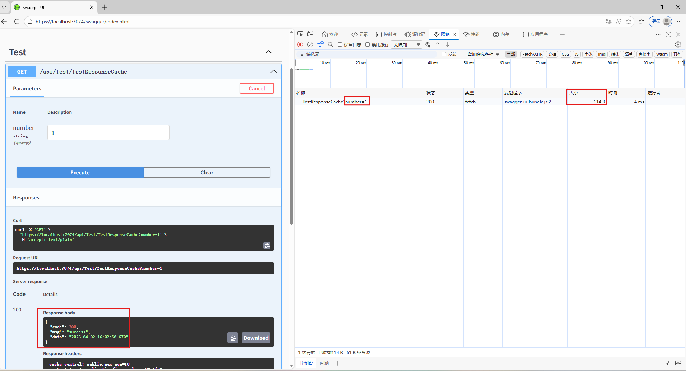Click the import HAR upload arrow
This screenshot has height=371, width=686.
[x=437, y=44]
